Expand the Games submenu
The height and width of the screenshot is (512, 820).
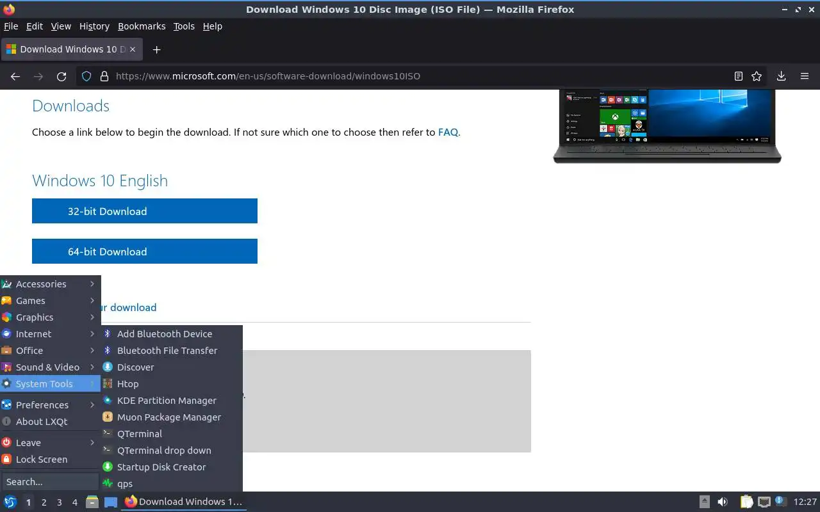coord(50,300)
